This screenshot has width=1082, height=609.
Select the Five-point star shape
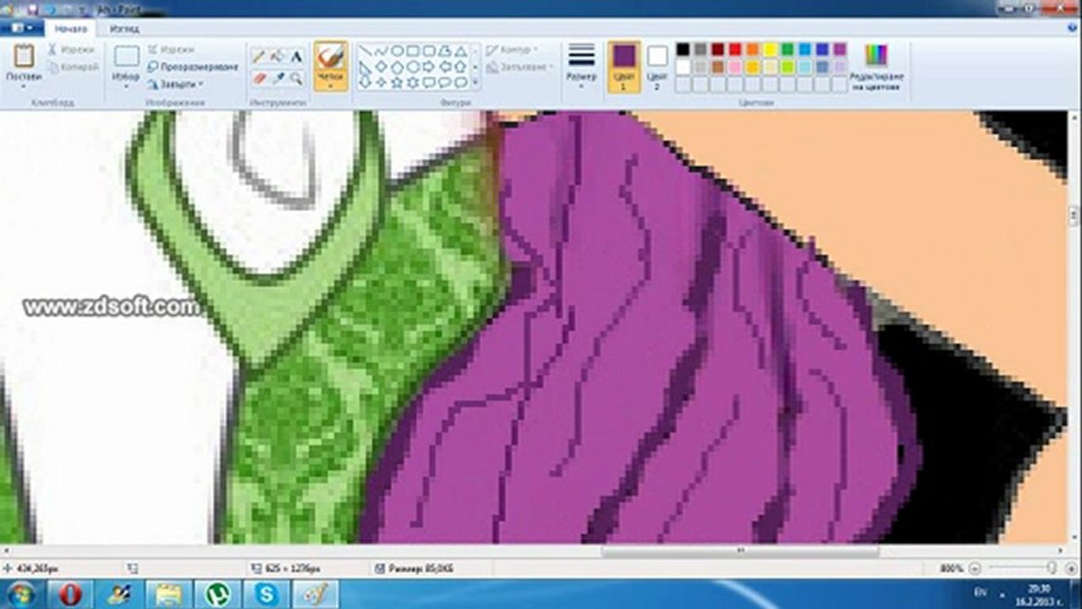pos(397,82)
